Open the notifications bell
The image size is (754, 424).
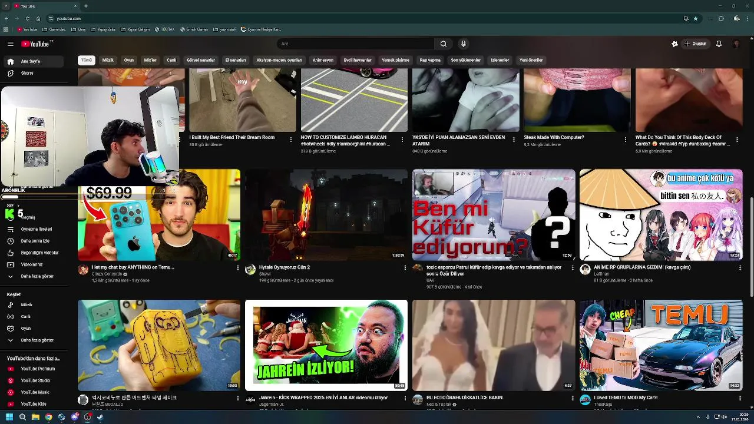click(x=719, y=44)
